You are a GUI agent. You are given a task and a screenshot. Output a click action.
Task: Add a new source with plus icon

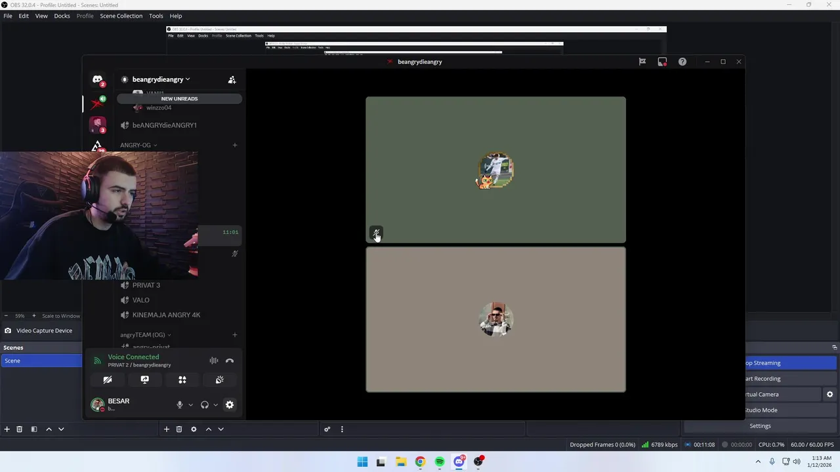167,429
